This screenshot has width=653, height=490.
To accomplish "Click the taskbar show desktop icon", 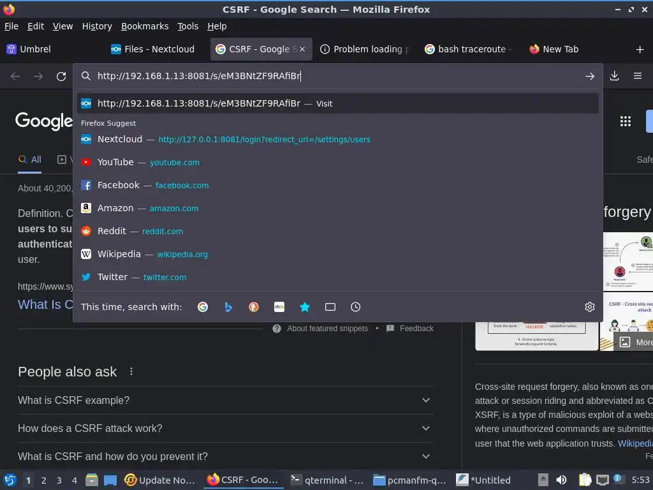I will click(x=110, y=480).
